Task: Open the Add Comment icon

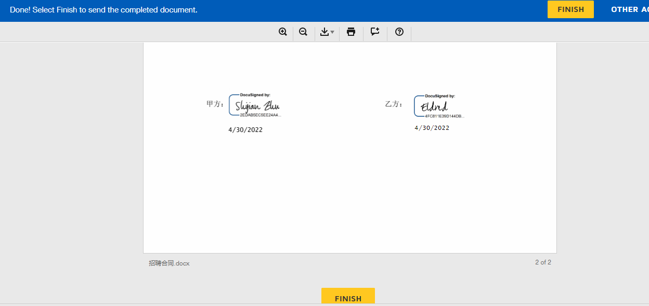Action: click(375, 32)
